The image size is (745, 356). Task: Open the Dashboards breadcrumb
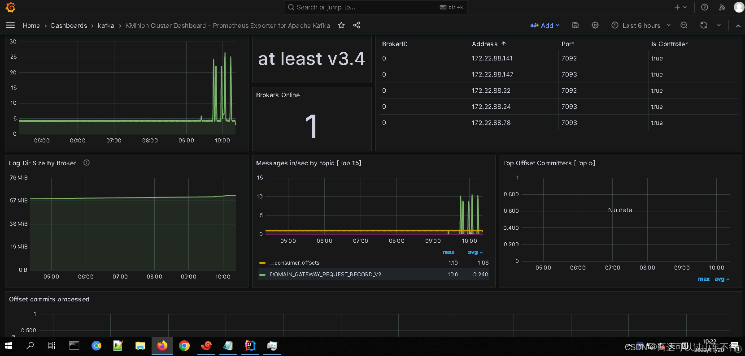pyautogui.click(x=69, y=26)
